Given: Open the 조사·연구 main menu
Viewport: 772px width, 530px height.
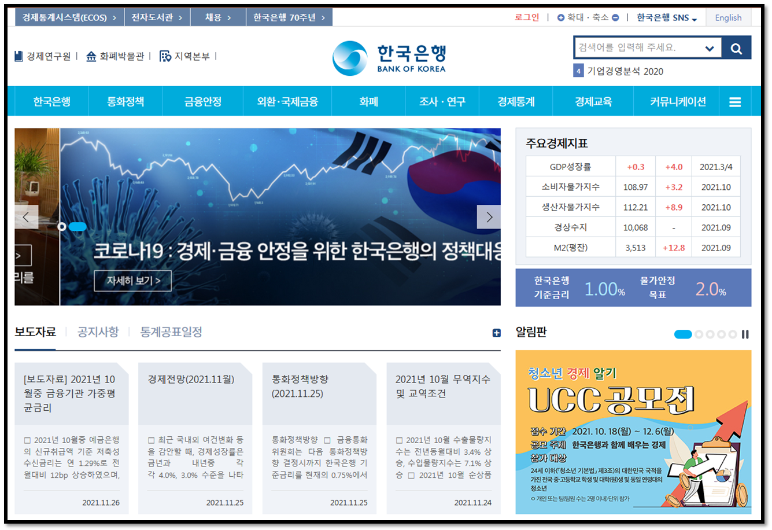Looking at the screenshot, I should (x=442, y=102).
